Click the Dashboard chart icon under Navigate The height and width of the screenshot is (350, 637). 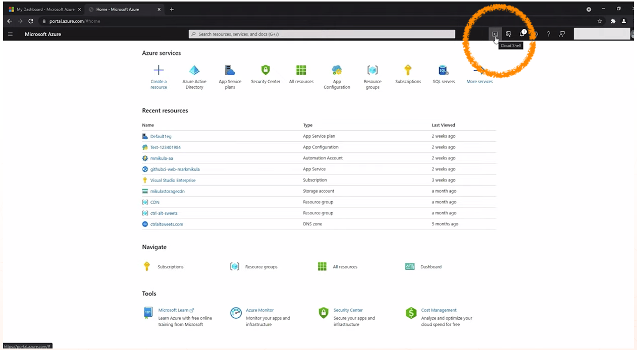(x=410, y=266)
